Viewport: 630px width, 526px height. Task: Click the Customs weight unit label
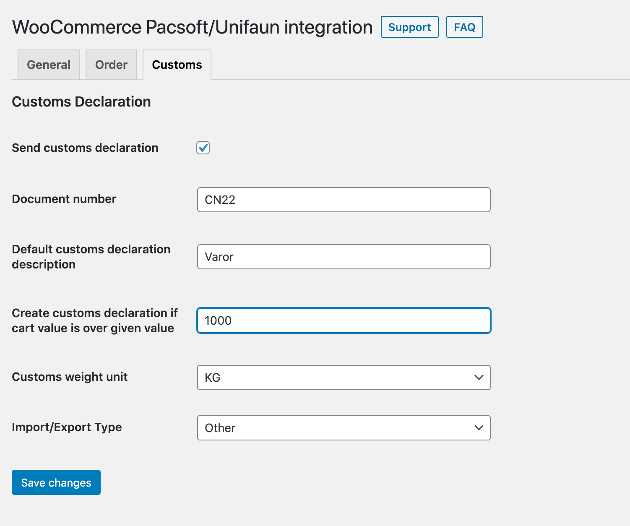70,377
